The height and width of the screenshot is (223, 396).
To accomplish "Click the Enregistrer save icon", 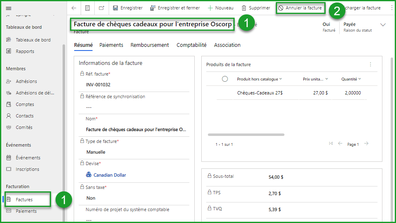I will 116,8.
